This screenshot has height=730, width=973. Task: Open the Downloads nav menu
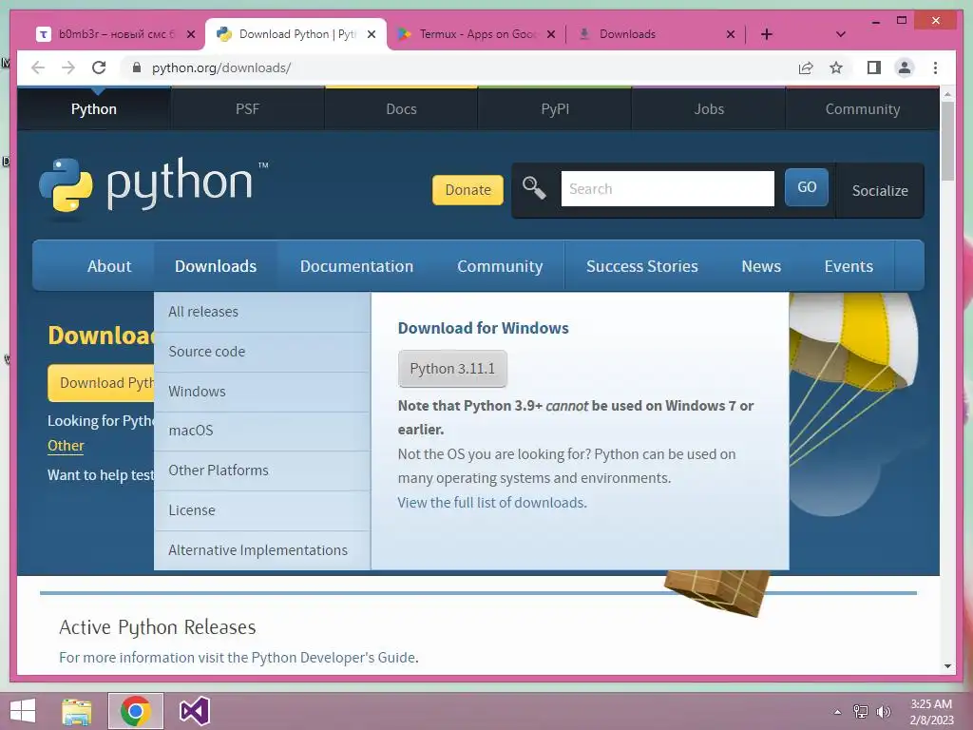tap(216, 266)
